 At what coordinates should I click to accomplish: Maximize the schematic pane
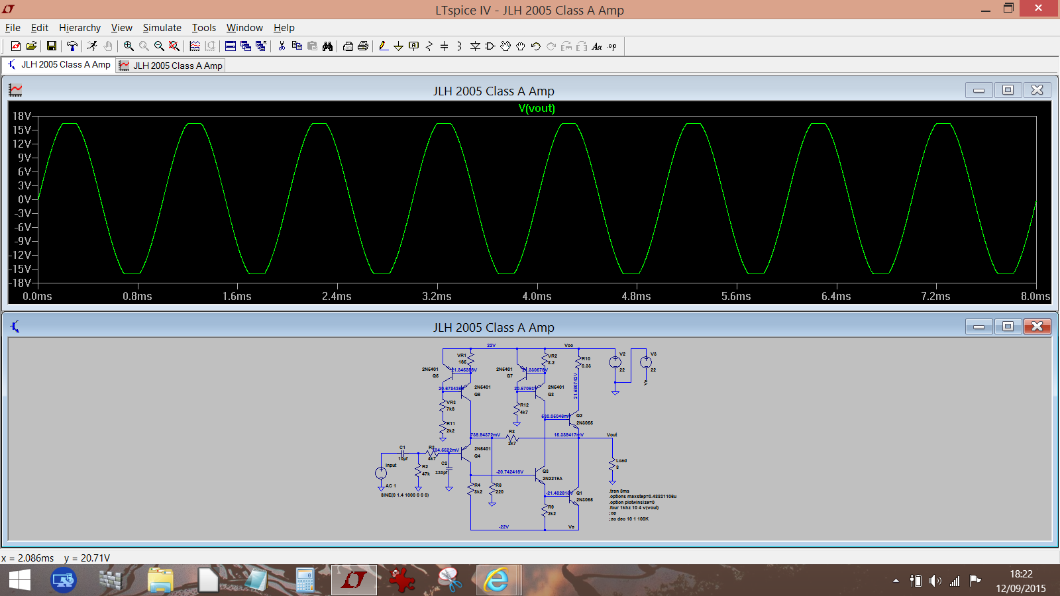click(x=1008, y=326)
